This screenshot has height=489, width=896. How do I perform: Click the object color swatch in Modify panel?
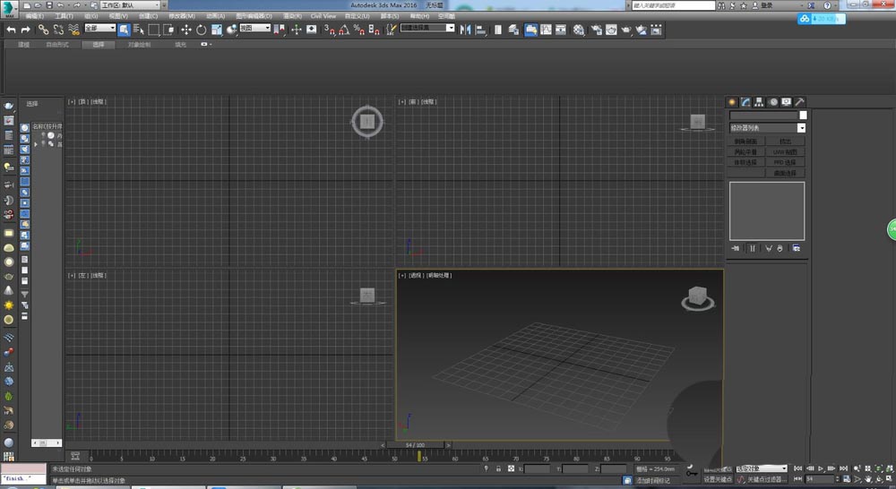point(803,116)
